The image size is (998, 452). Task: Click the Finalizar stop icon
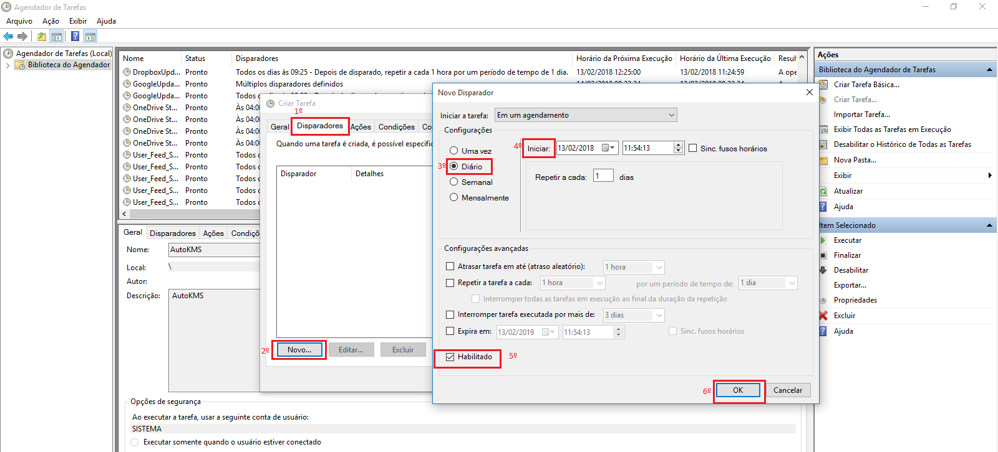[823, 255]
